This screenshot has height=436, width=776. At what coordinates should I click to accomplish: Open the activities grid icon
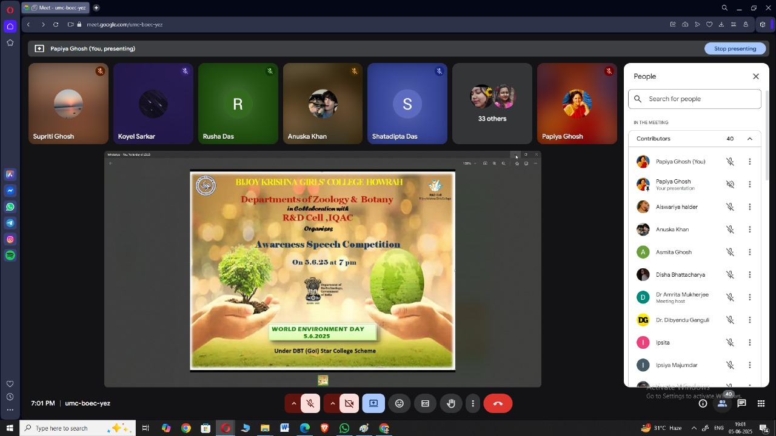click(761, 403)
